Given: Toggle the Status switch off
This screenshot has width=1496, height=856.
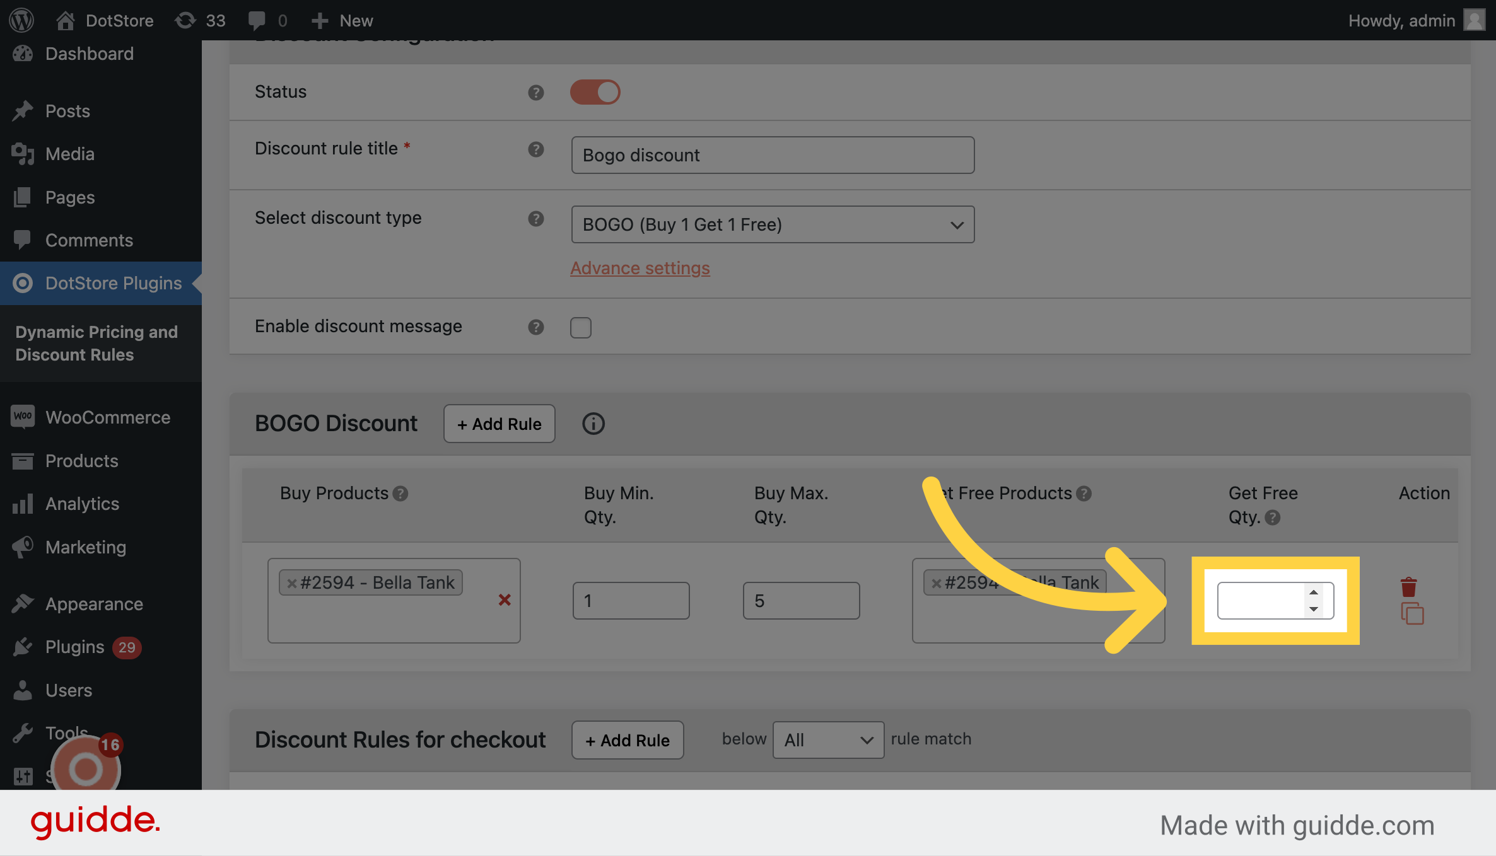Looking at the screenshot, I should click(x=595, y=92).
